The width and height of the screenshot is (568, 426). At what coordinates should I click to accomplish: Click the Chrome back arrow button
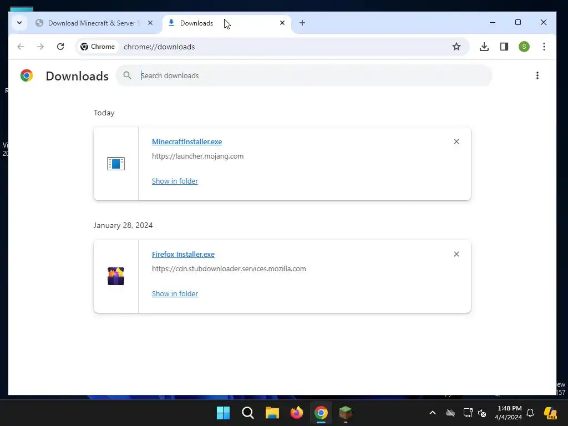(21, 47)
